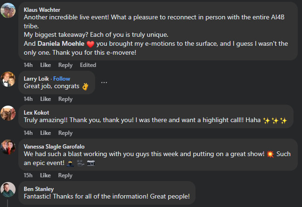The height and width of the screenshot is (207, 302).
Task: Click Vanessa Slagle Garofalo's avatar
Action: [x=8, y=147]
